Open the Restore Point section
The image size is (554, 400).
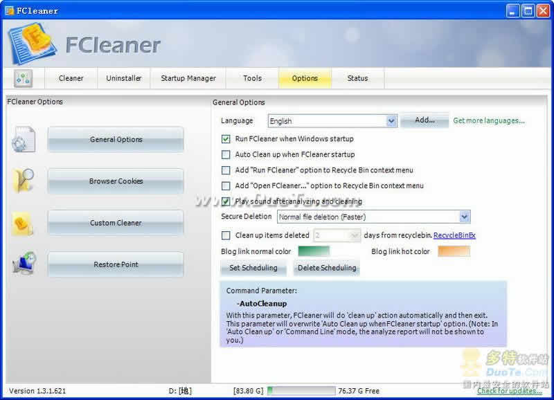pos(116,264)
